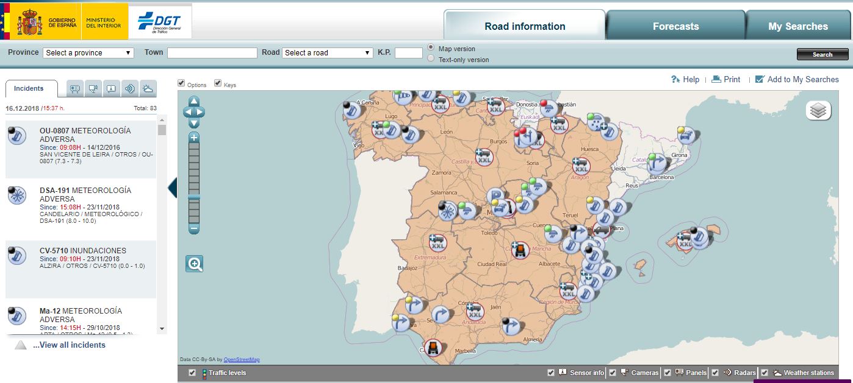
Task: Toggle the Keys checkbox
Action: (x=218, y=83)
